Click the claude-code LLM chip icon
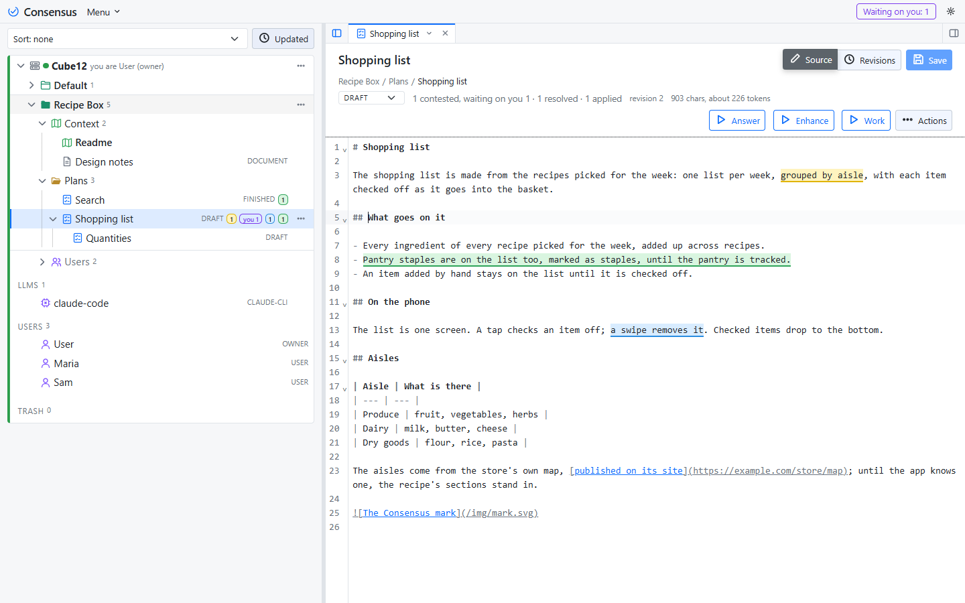This screenshot has height=603, width=965. pos(46,303)
